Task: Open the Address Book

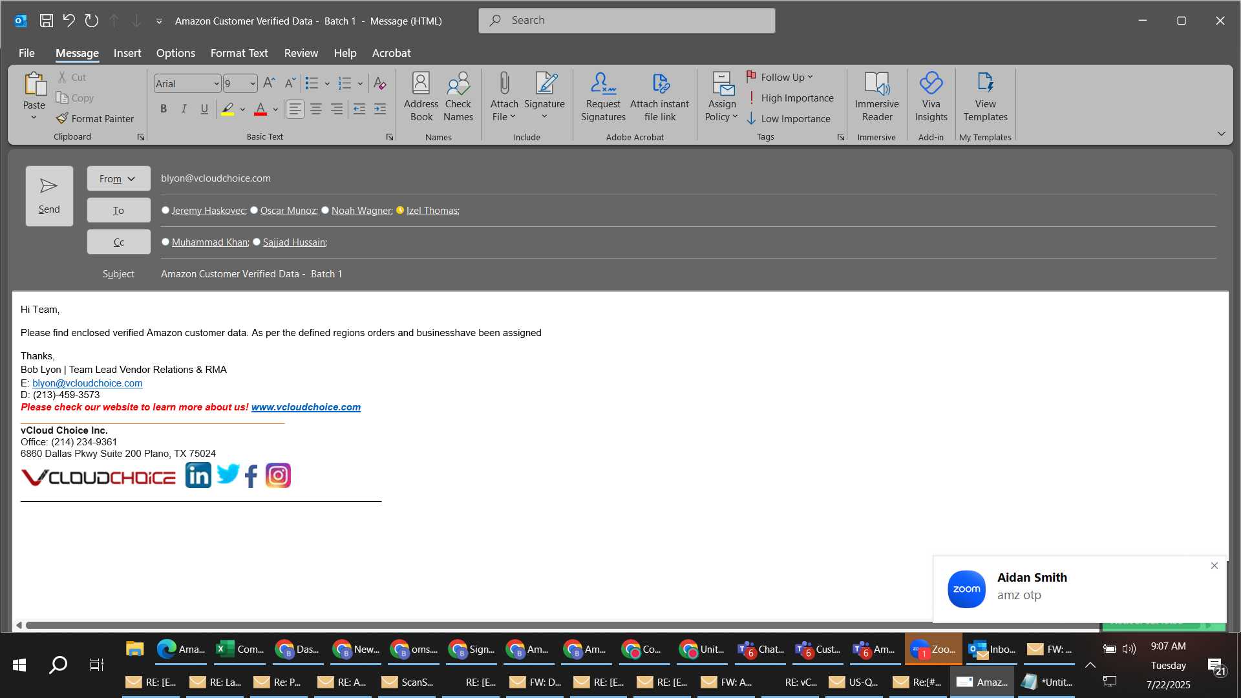Action: point(421,97)
